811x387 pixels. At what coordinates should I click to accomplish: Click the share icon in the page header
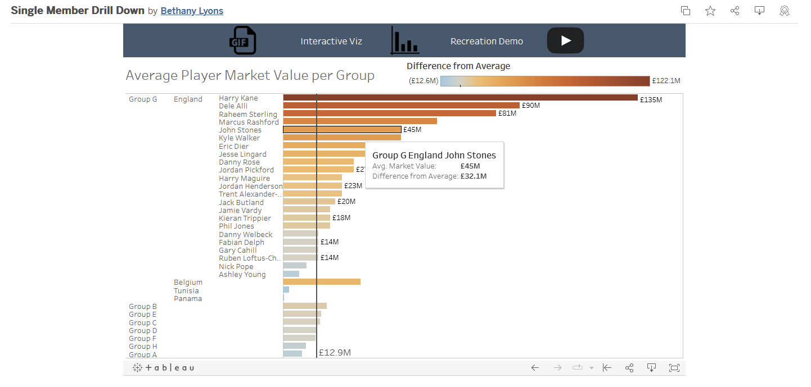(735, 11)
